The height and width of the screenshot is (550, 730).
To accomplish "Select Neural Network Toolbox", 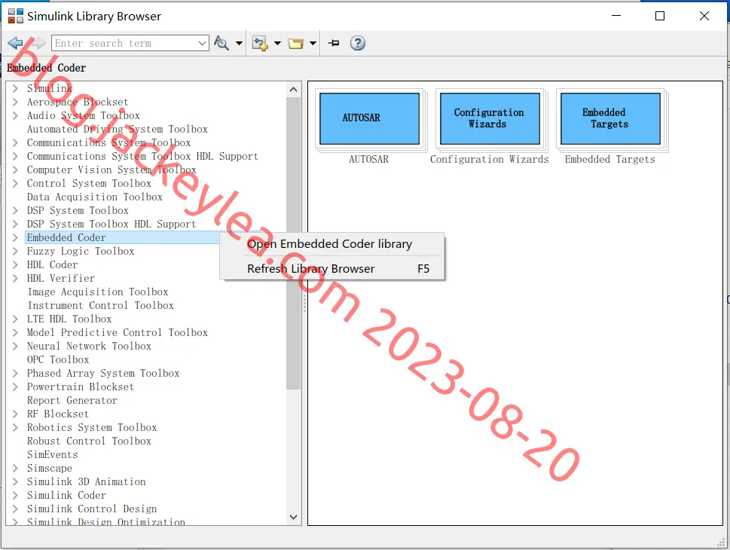I will coord(89,346).
